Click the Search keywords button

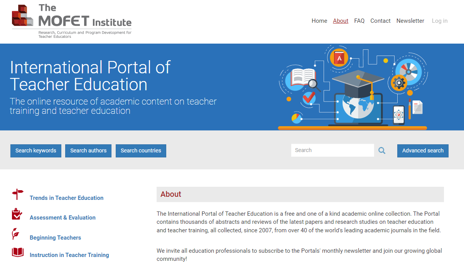(36, 150)
